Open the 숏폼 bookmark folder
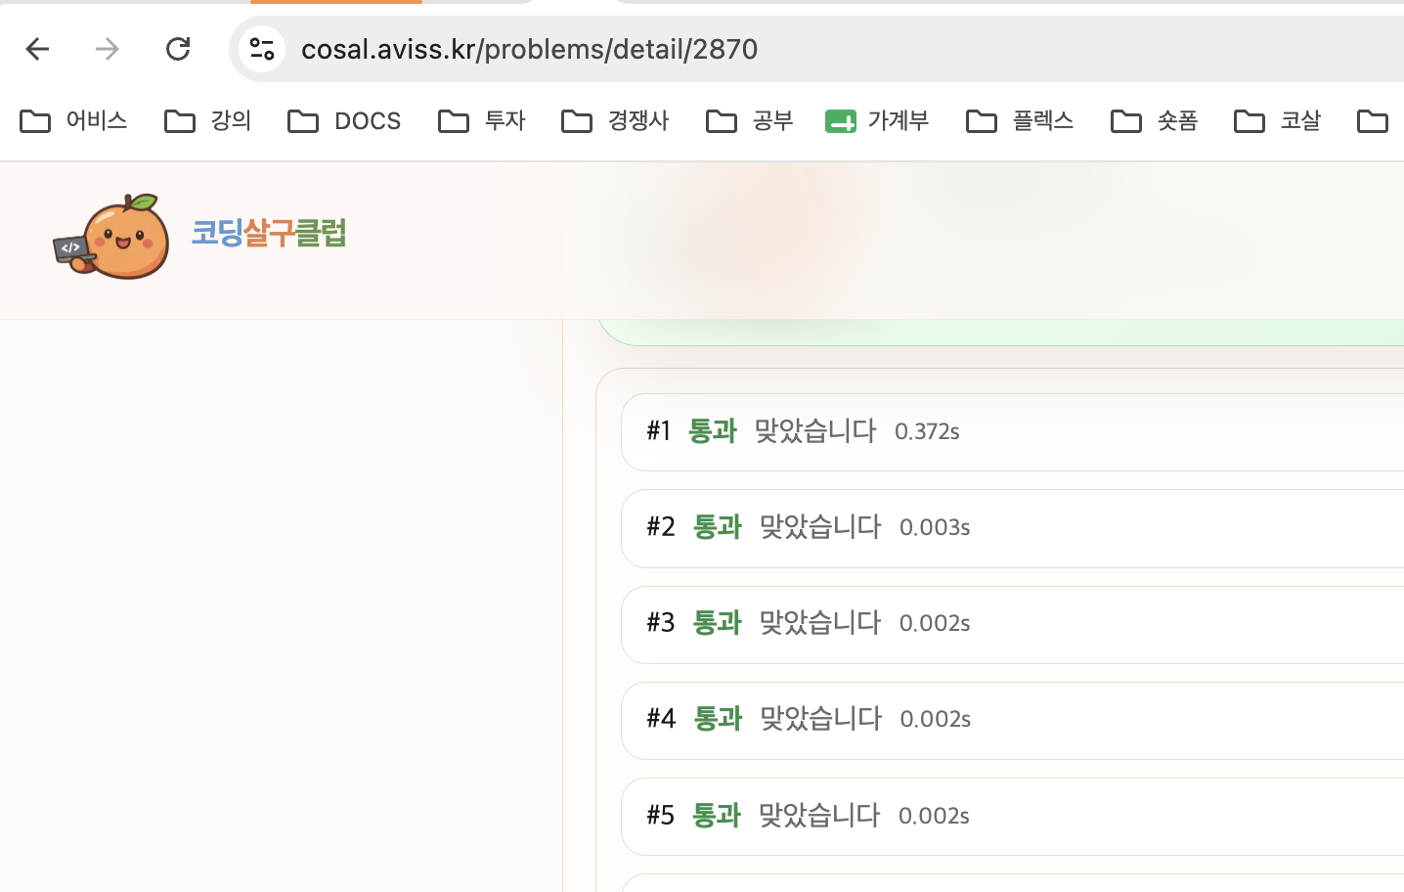 click(x=1155, y=121)
